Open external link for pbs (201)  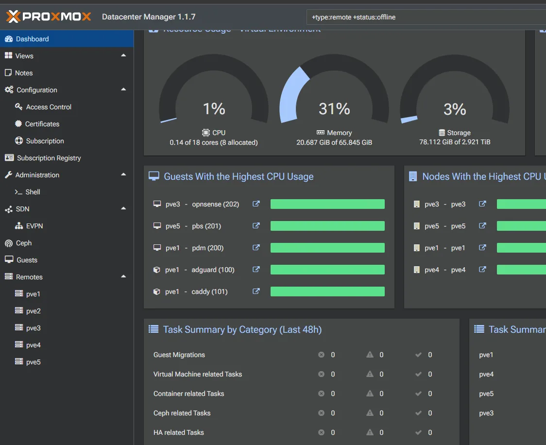click(x=256, y=225)
